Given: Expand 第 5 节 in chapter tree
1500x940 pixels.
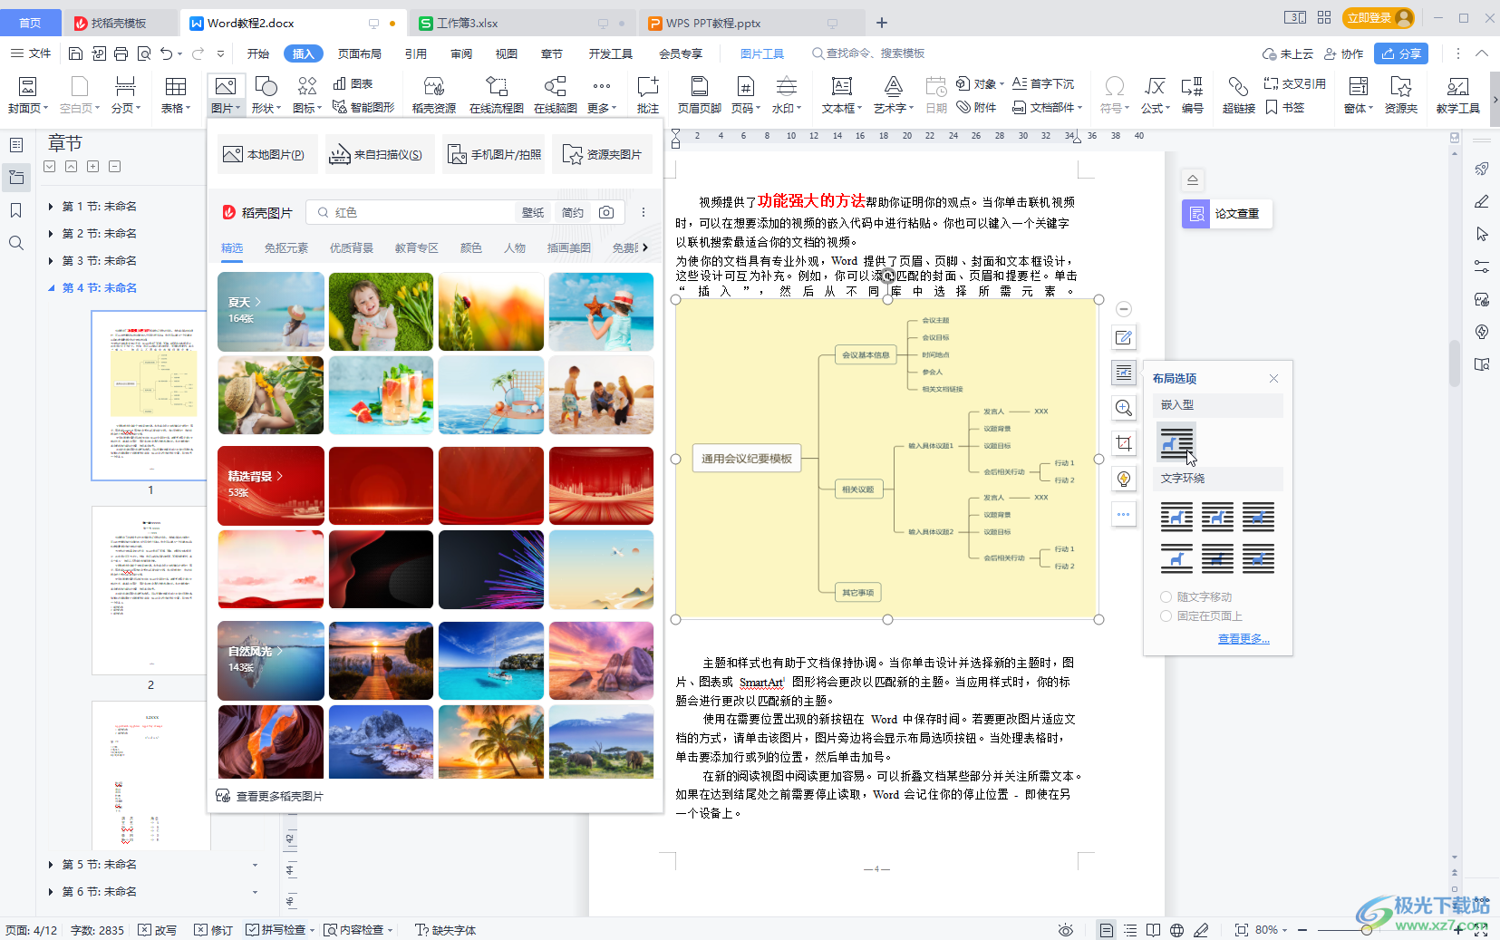Looking at the screenshot, I should [x=51, y=865].
